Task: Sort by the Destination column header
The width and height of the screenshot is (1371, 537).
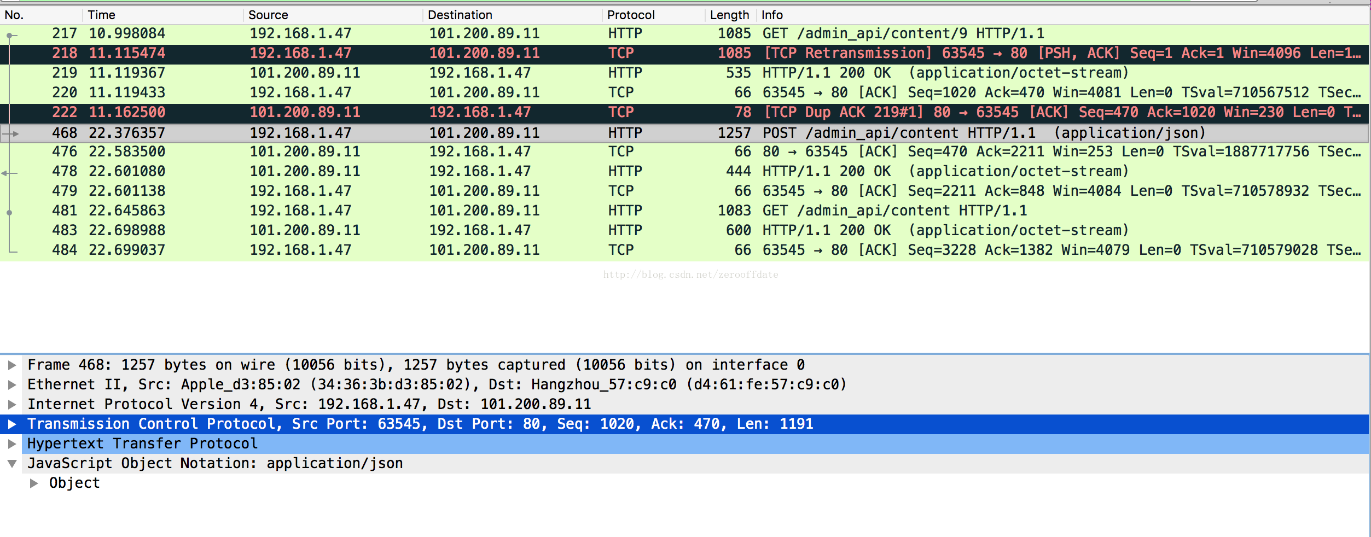Action: (x=460, y=15)
